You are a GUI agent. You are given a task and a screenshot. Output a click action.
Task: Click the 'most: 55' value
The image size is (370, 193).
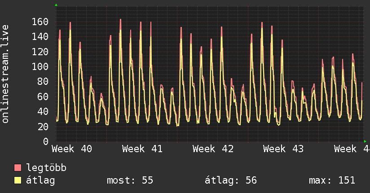tap(130, 180)
